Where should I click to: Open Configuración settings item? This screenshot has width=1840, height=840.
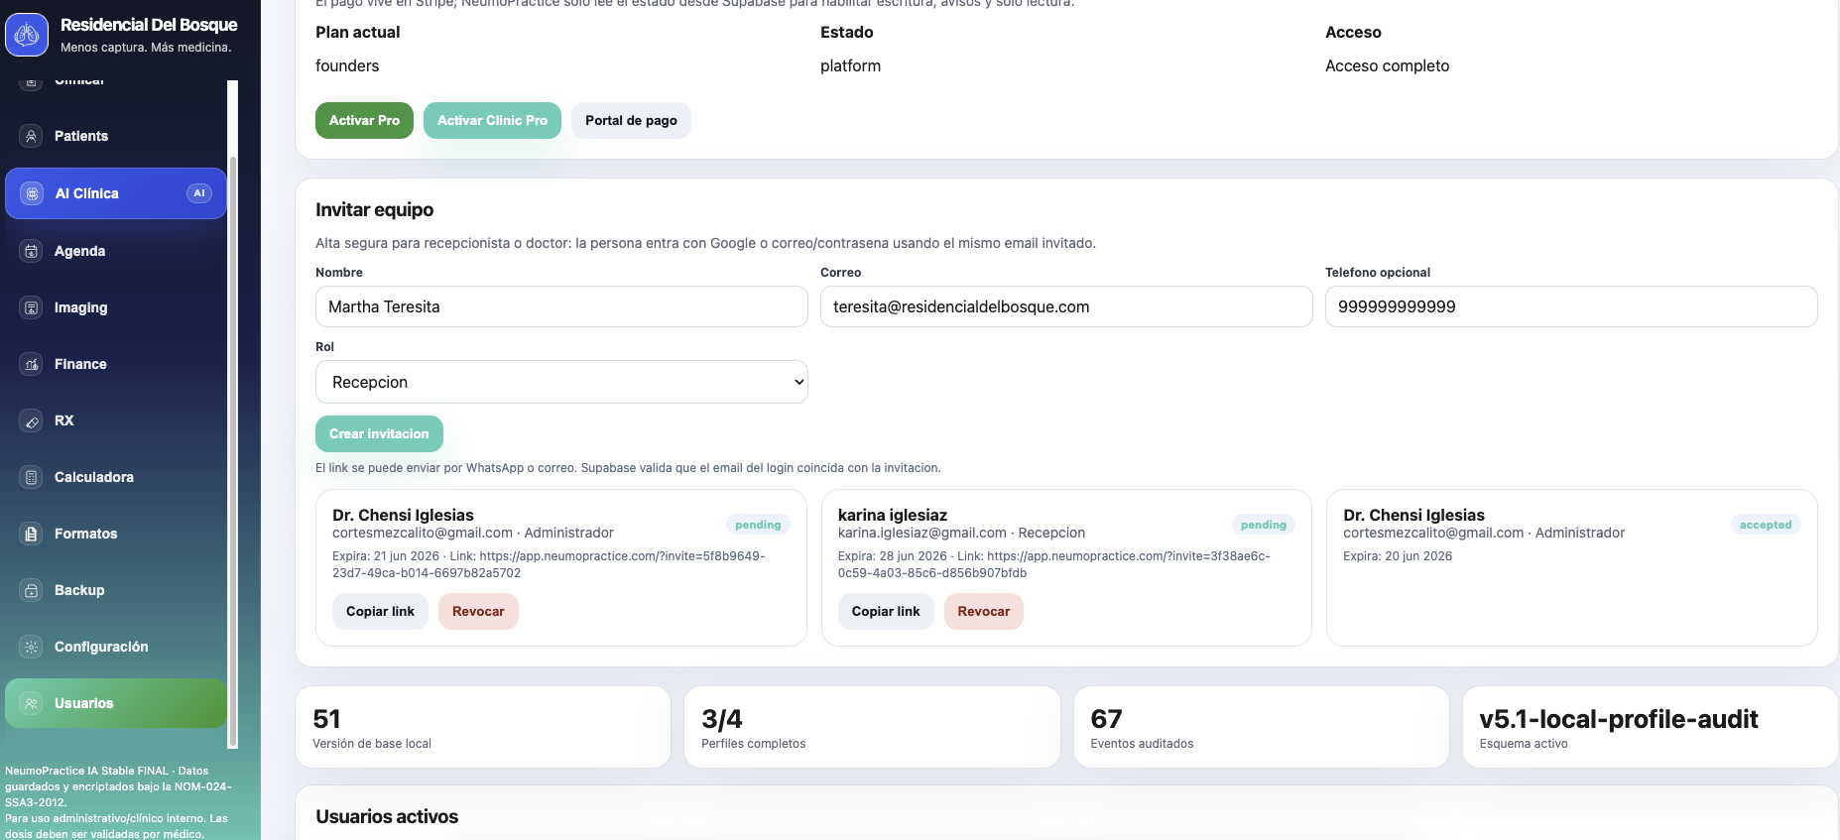point(116,647)
